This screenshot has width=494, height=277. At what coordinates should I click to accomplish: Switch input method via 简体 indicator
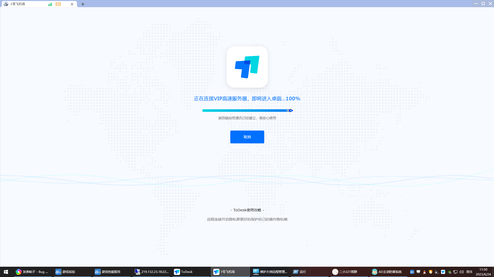(x=469, y=272)
